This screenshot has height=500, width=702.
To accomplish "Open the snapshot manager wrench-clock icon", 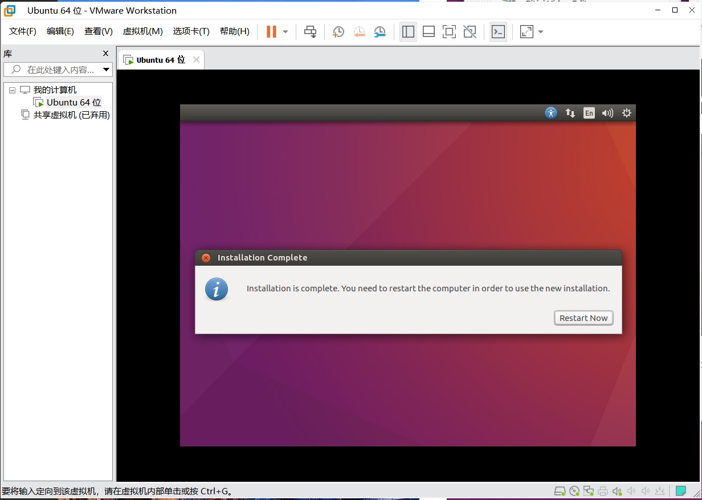I will [379, 32].
